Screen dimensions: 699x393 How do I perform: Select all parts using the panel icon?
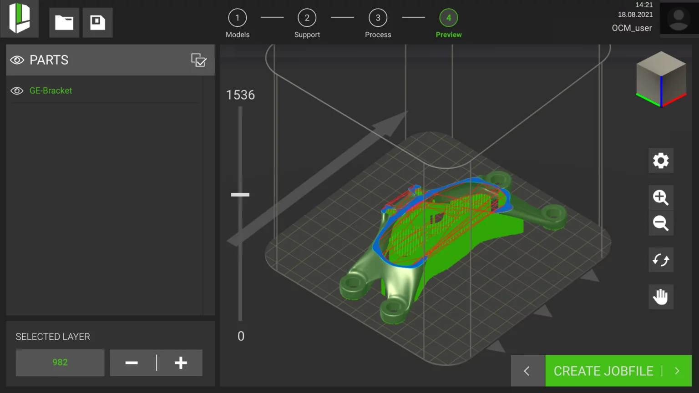coord(198,60)
